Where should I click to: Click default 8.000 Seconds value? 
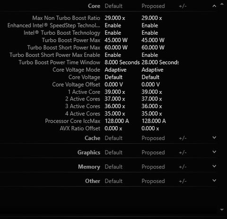click(x=122, y=63)
